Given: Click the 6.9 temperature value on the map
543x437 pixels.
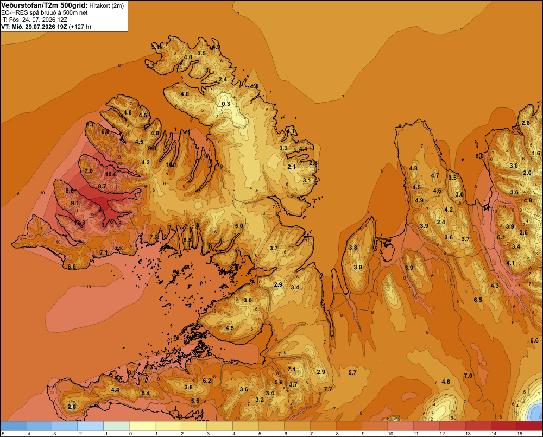Looking at the screenshot, I should tap(105, 131).
